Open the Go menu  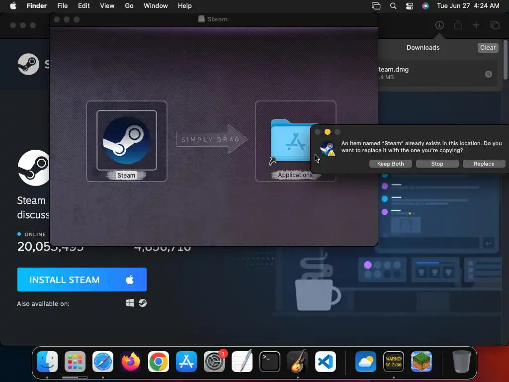(x=129, y=6)
